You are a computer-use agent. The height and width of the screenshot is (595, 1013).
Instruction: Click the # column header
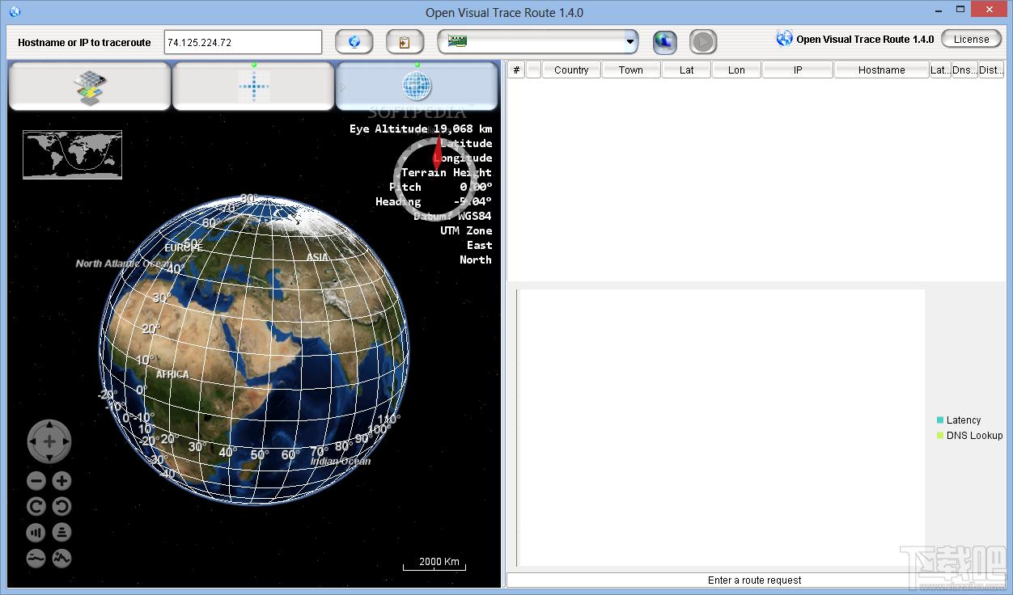pos(516,70)
